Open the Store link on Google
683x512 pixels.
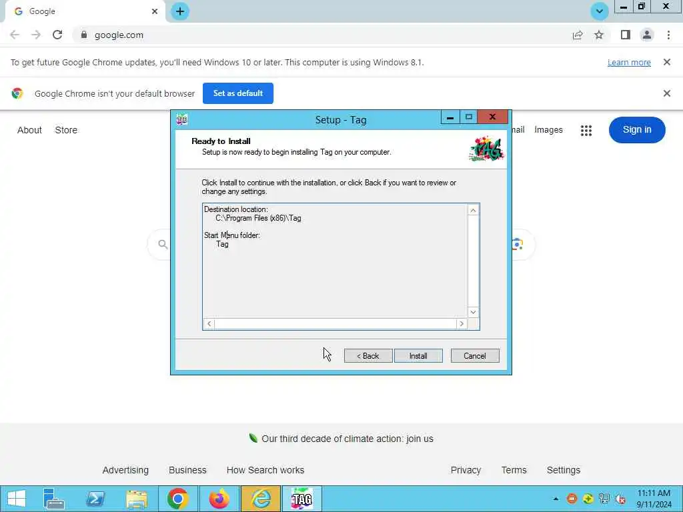[x=66, y=130]
